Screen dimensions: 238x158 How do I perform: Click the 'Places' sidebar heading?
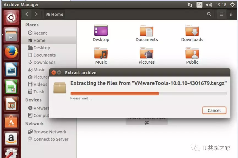click(x=32, y=25)
